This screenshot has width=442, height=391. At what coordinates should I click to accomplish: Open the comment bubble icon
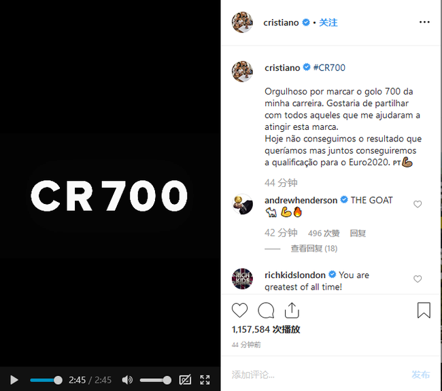pos(266,310)
